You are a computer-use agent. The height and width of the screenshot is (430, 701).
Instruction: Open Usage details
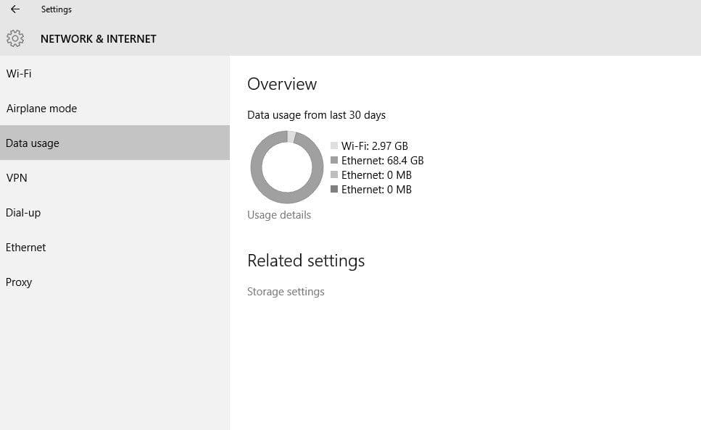coord(279,214)
